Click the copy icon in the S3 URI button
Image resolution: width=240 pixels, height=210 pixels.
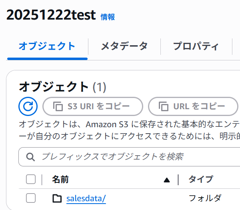point(58,106)
